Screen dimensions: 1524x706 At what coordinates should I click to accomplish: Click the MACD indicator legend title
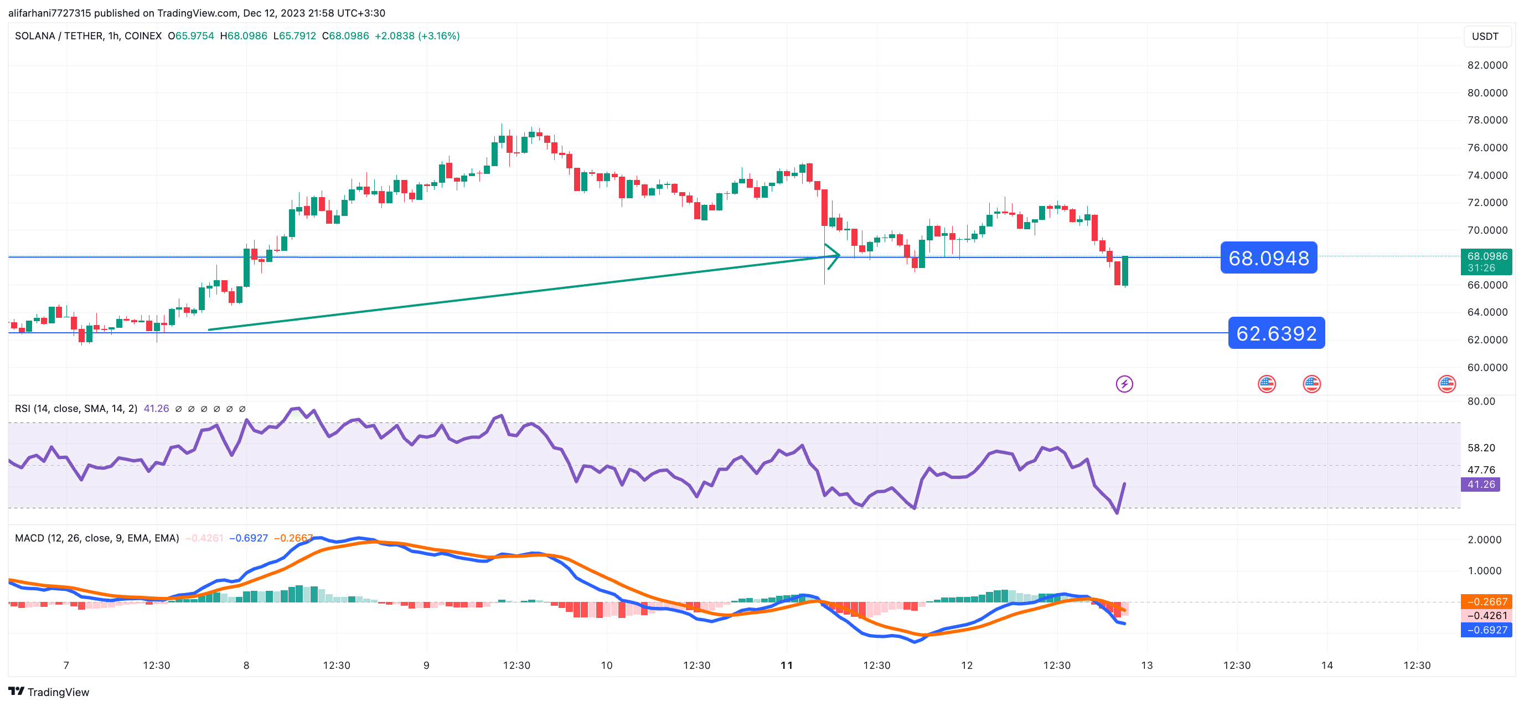96,538
